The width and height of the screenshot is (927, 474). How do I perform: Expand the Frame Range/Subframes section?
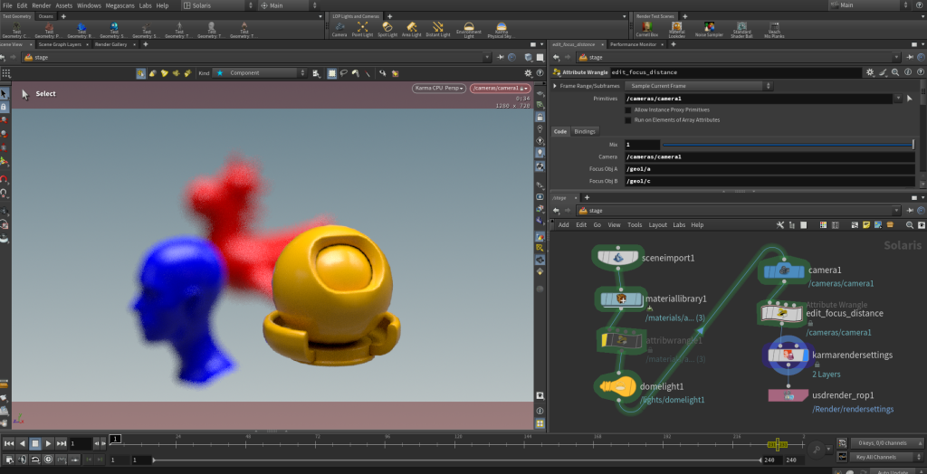tap(555, 87)
